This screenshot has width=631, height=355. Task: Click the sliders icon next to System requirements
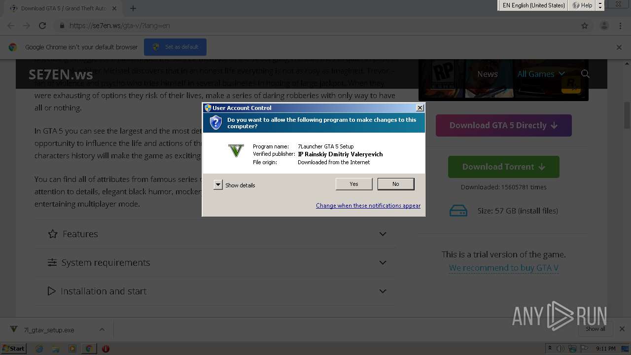coord(52,263)
